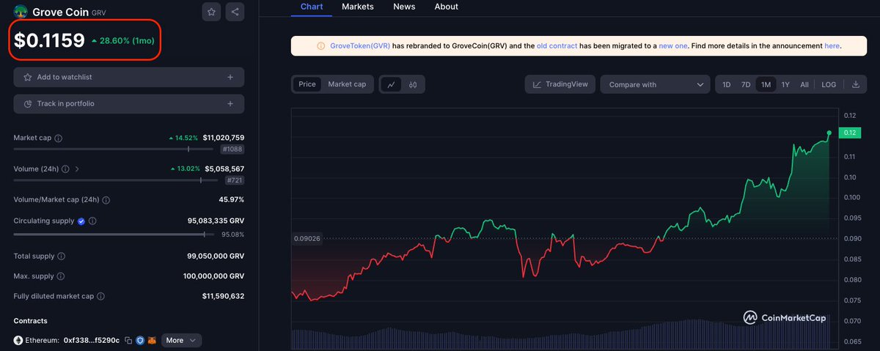
Task: Open the News tab
Action: [x=404, y=7]
